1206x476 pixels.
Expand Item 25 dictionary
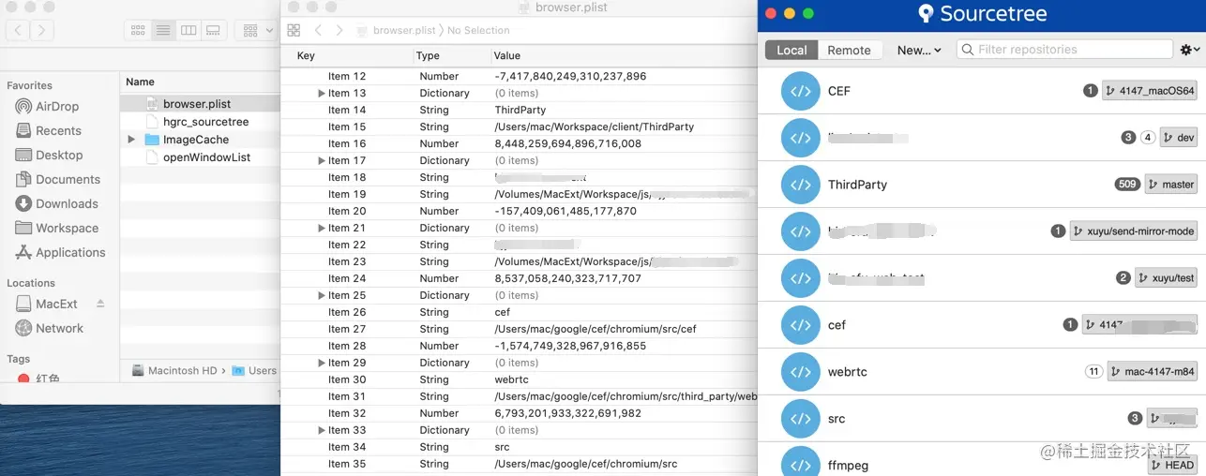click(x=321, y=296)
